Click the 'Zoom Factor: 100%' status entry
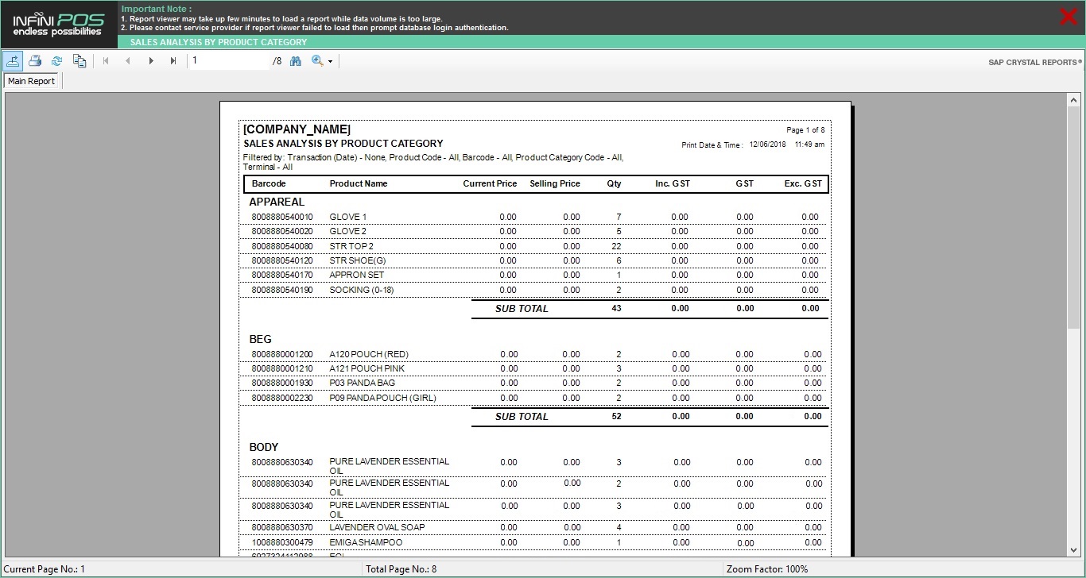This screenshot has width=1086, height=578. (x=767, y=569)
